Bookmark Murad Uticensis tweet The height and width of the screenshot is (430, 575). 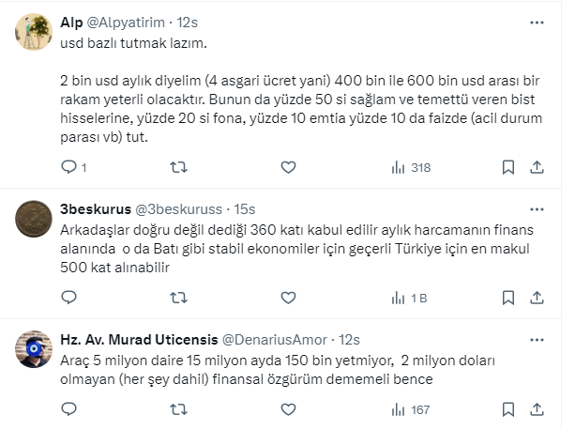[x=507, y=409]
